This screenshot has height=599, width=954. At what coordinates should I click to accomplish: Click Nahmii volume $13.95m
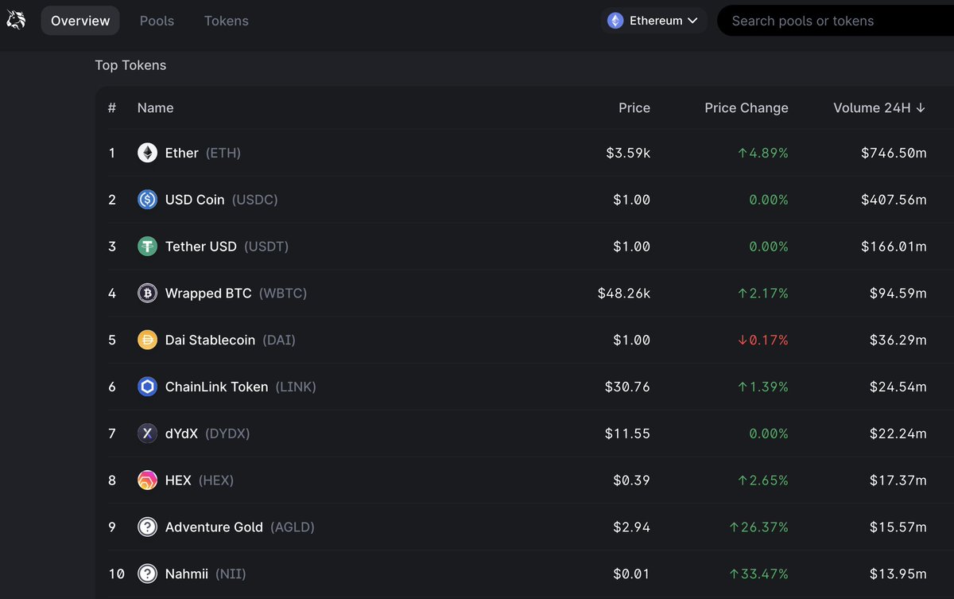coord(898,574)
